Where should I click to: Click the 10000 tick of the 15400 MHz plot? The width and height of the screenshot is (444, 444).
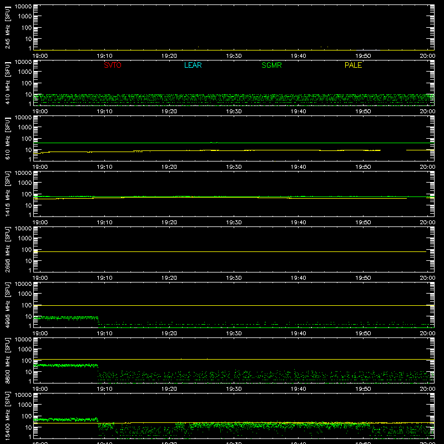pos(23,395)
